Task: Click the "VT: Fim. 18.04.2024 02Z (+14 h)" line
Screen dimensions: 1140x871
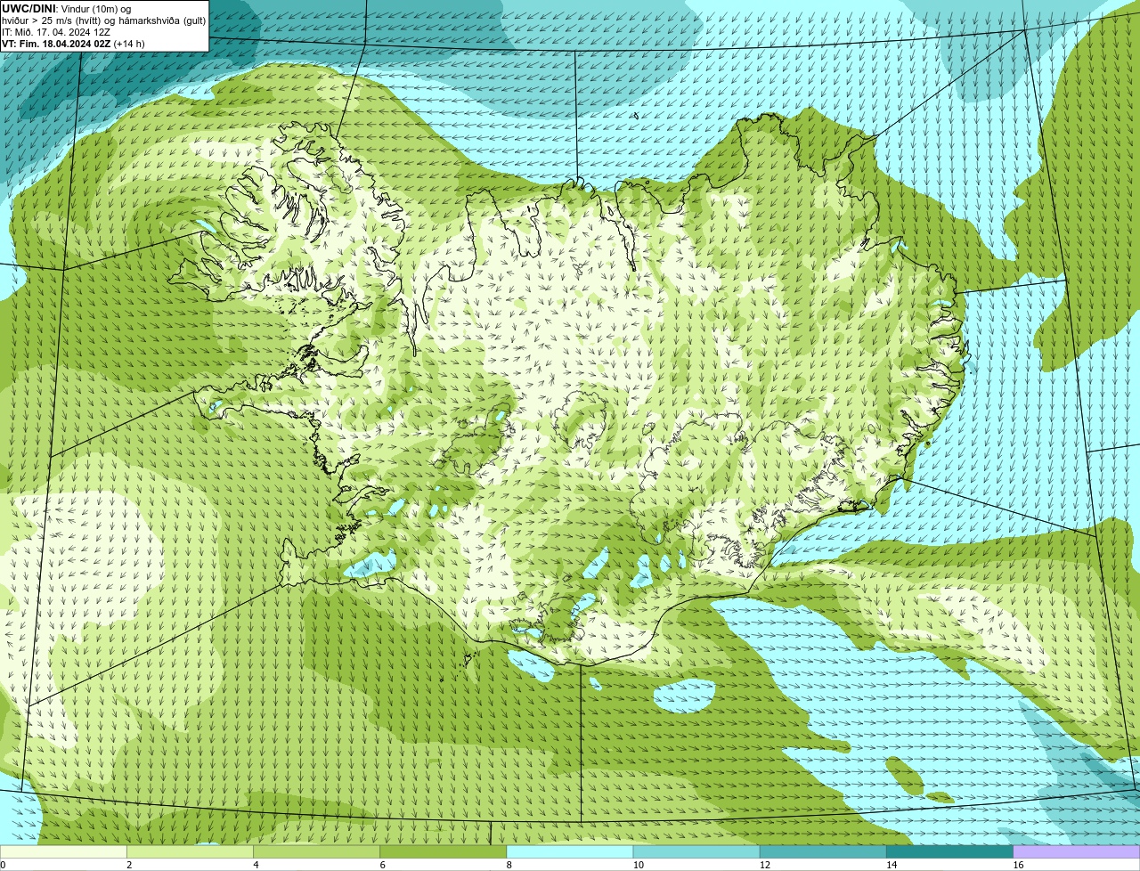Action: [73, 44]
